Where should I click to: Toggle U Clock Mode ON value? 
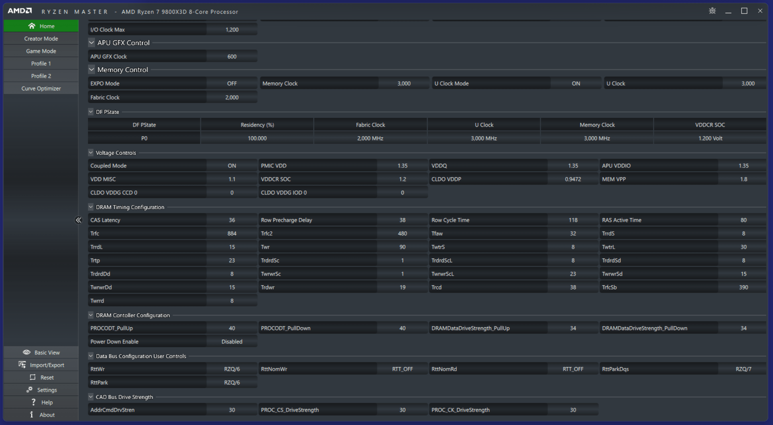(576, 83)
